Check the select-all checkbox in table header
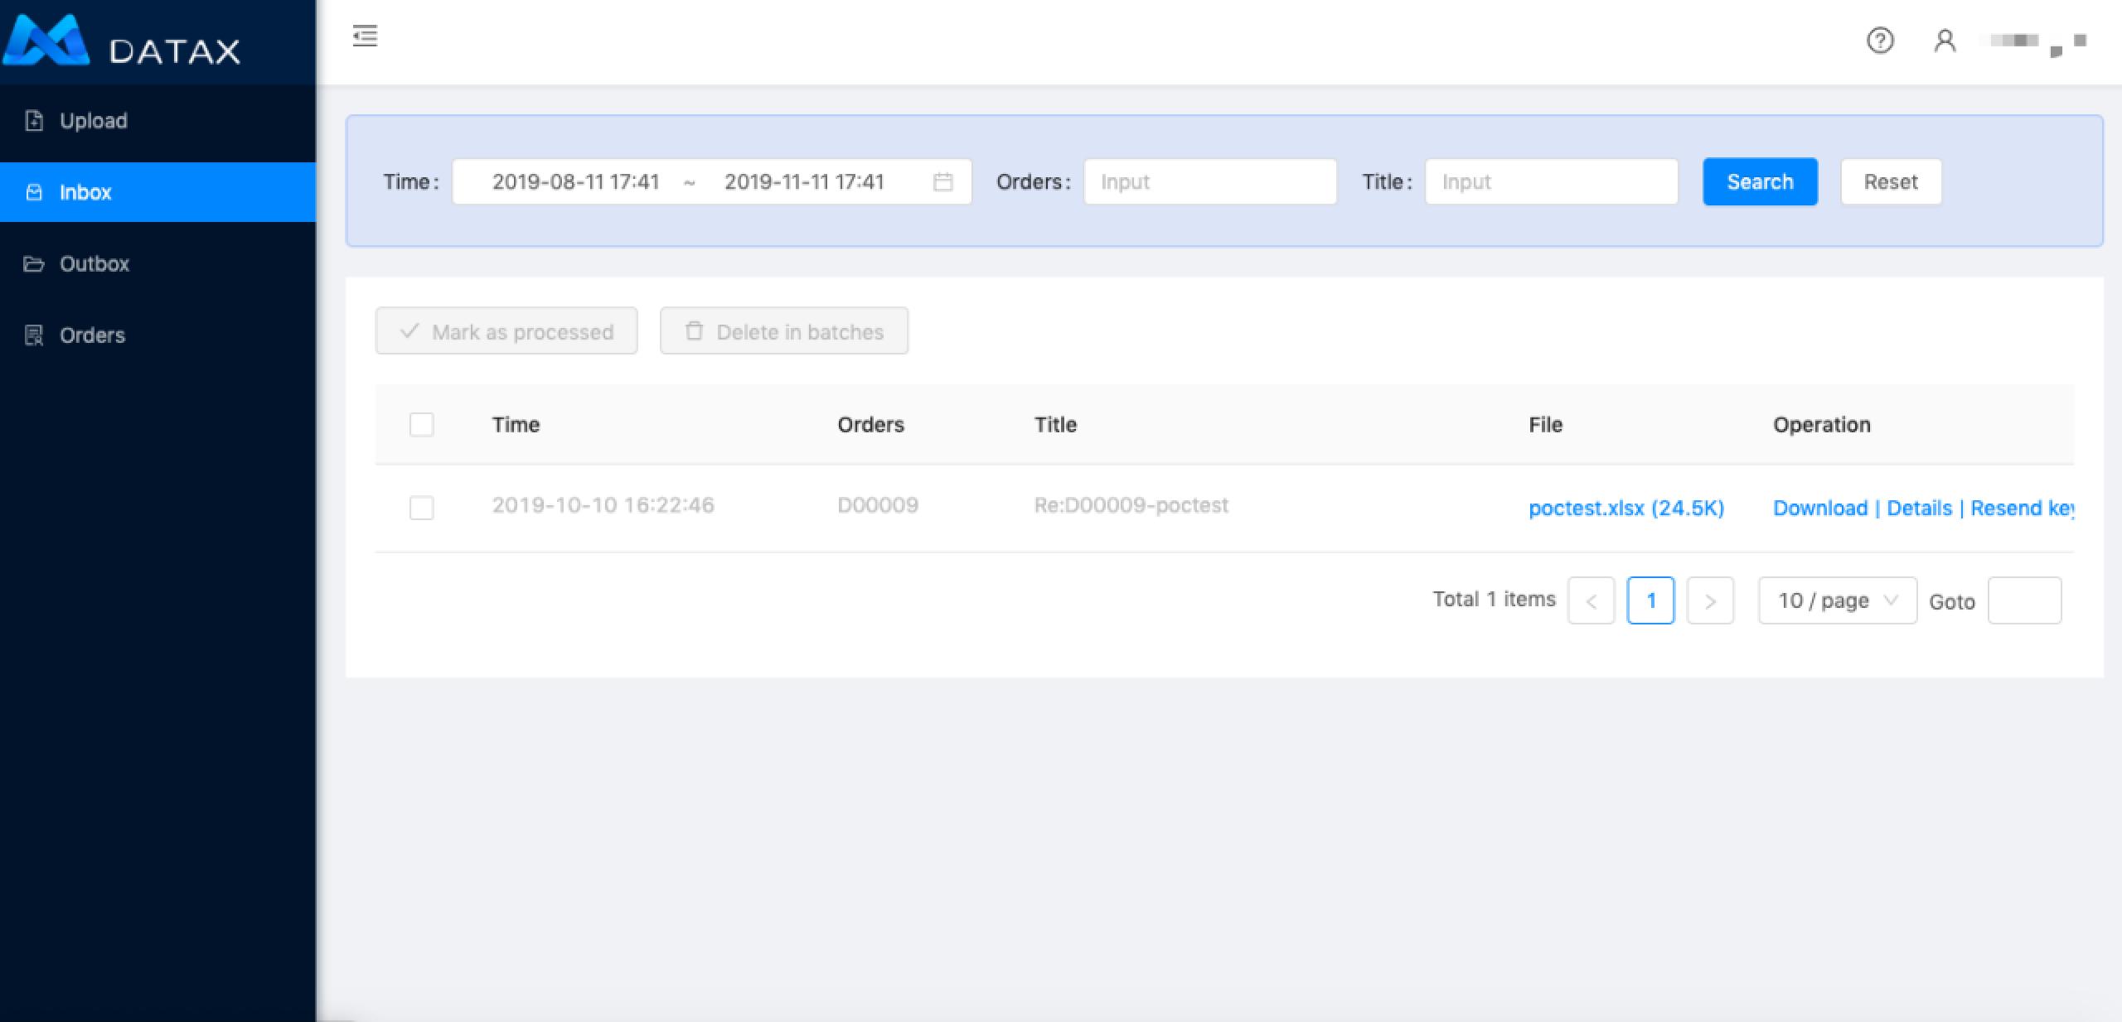This screenshot has height=1022, width=2122. tap(422, 425)
